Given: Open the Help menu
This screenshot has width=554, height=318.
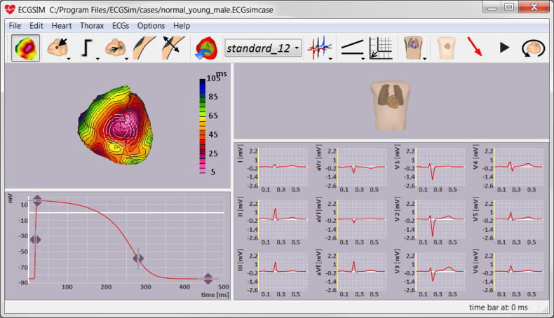Looking at the screenshot, I should pos(182,26).
